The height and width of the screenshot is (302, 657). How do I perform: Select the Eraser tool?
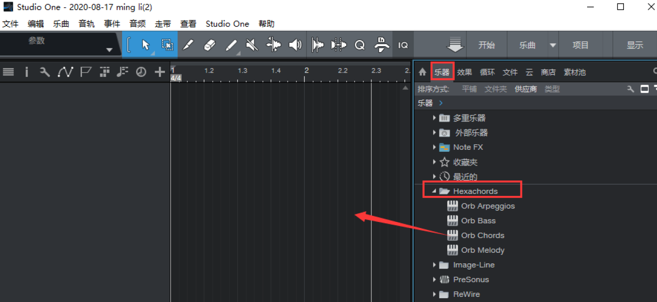tap(210, 45)
